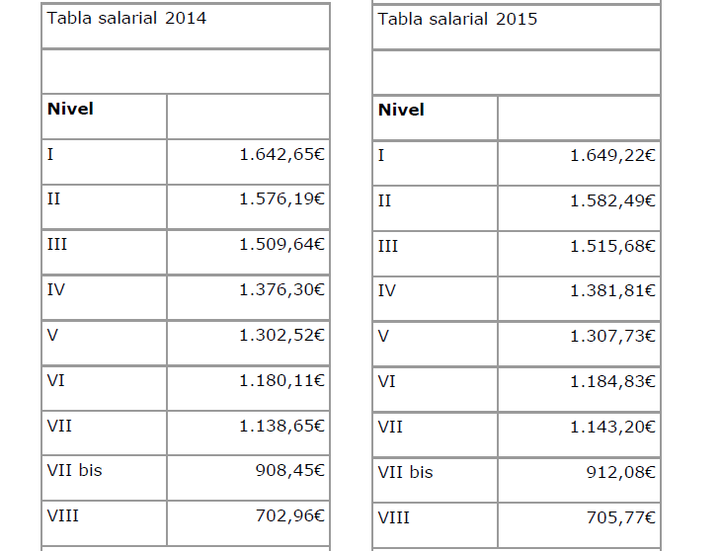Click the 908,45€ amount
The width and height of the screenshot is (722, 551).
click(x=291, y=470)
